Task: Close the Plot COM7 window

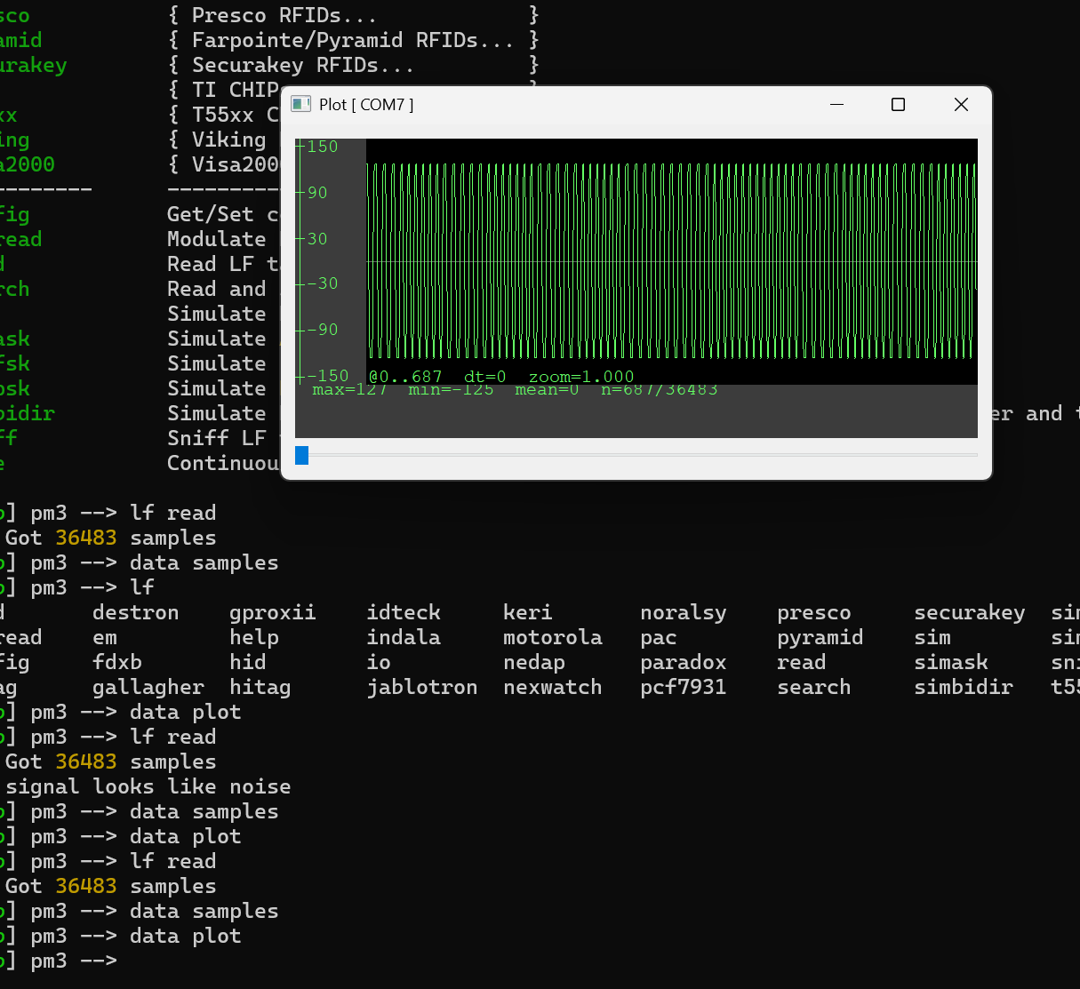Action: click(961, 105)
